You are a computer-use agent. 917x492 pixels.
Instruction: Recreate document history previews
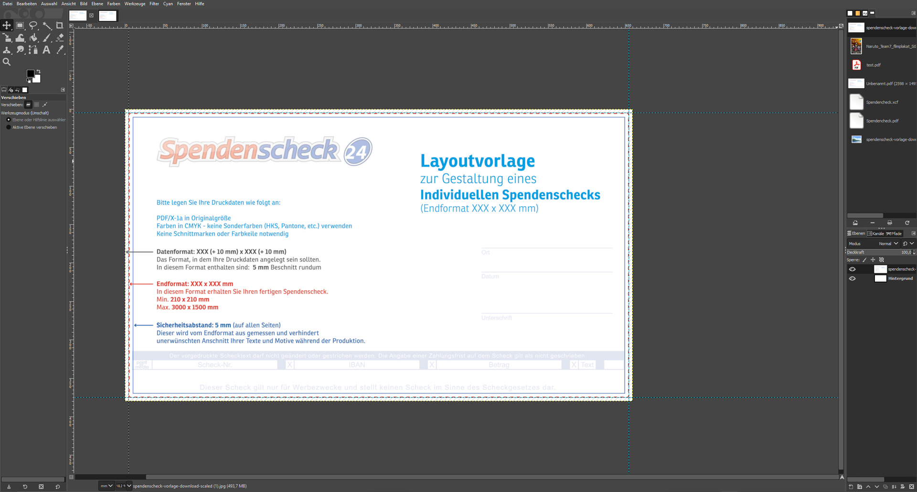point(907,223)
